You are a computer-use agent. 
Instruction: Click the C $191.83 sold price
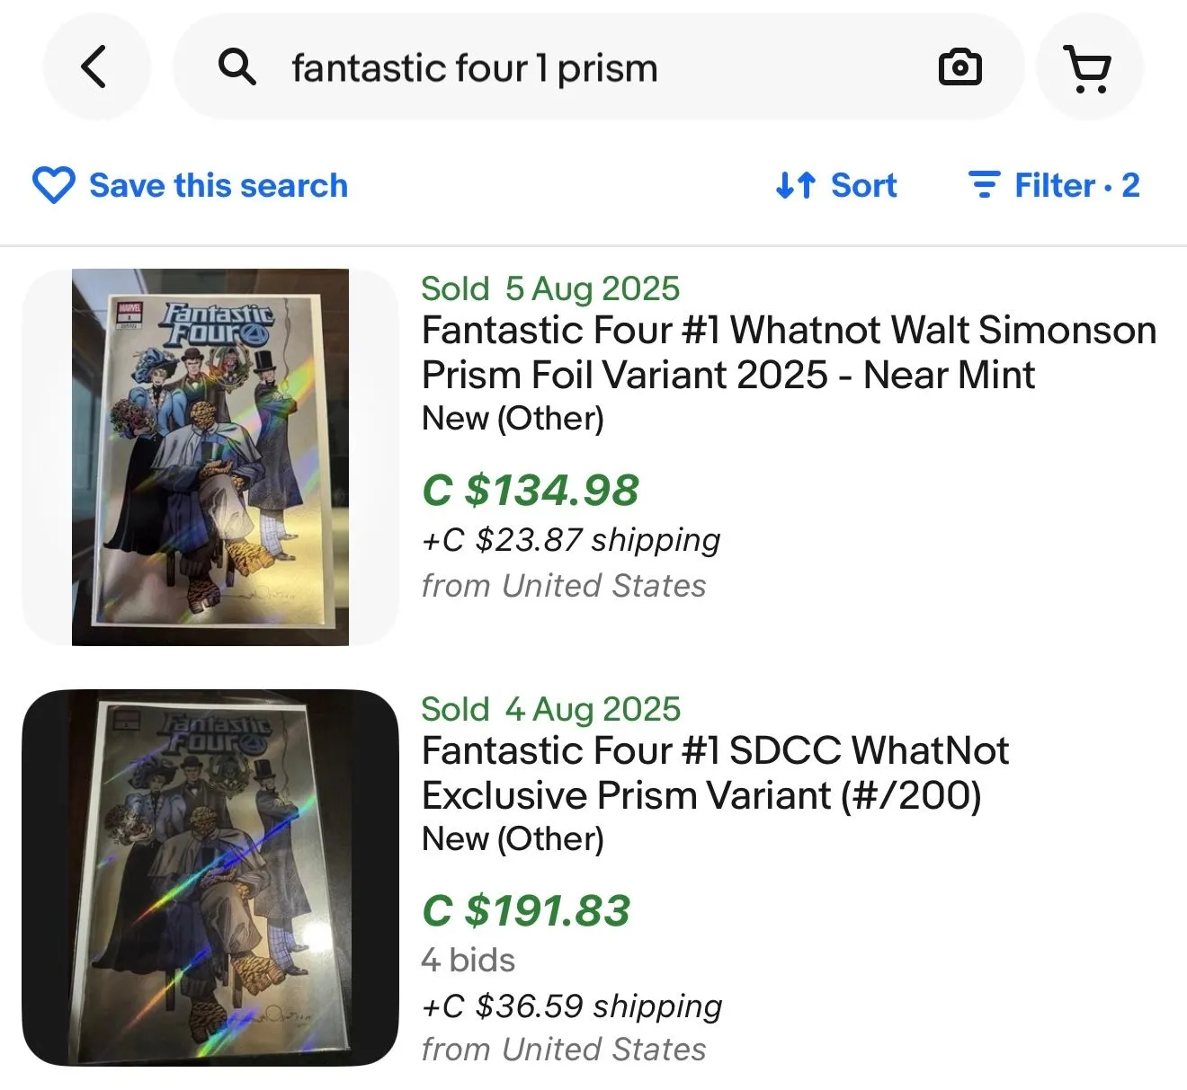click(526, 911)
